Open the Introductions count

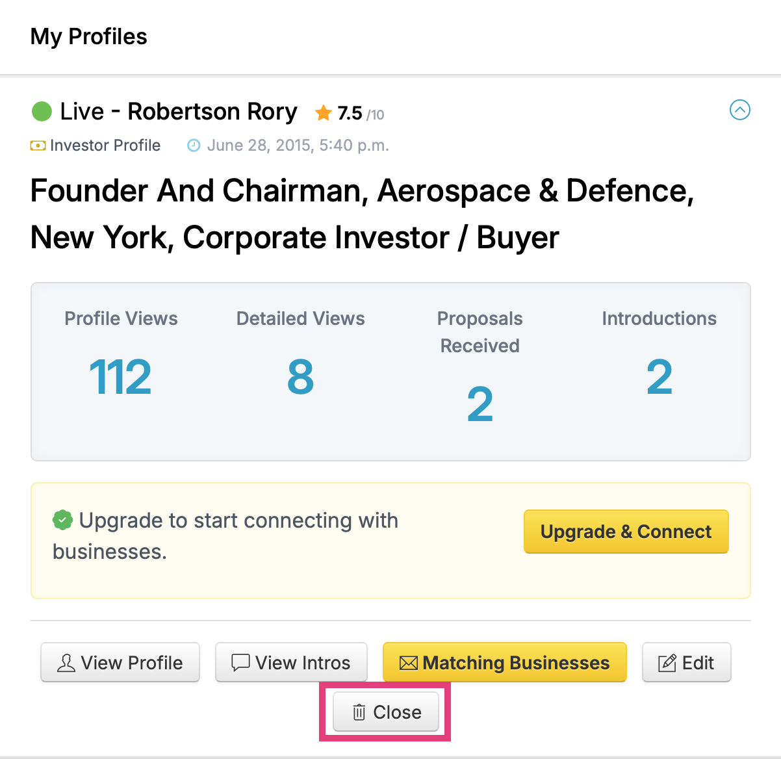[x=659, y=377]
